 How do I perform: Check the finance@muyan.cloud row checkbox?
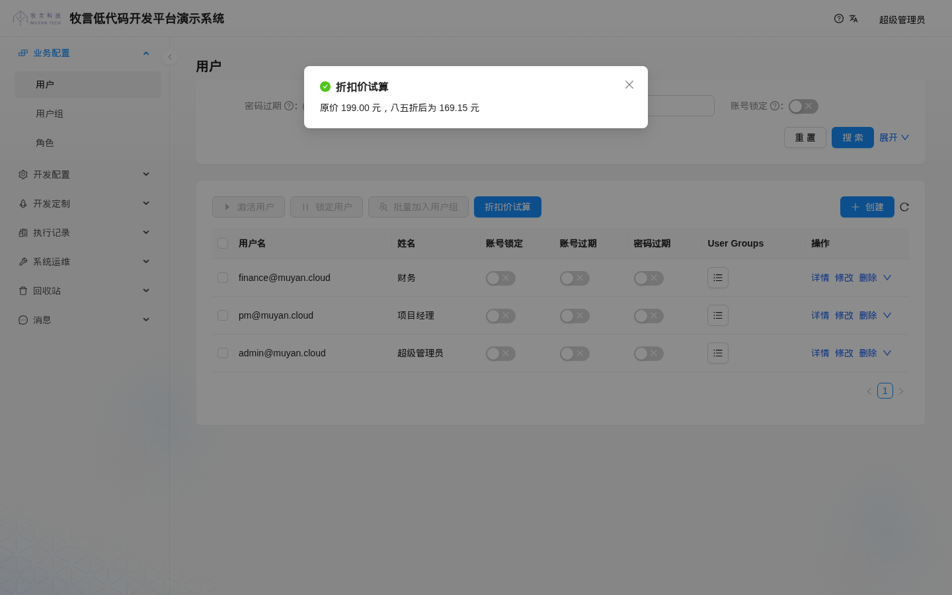(223, 278)
